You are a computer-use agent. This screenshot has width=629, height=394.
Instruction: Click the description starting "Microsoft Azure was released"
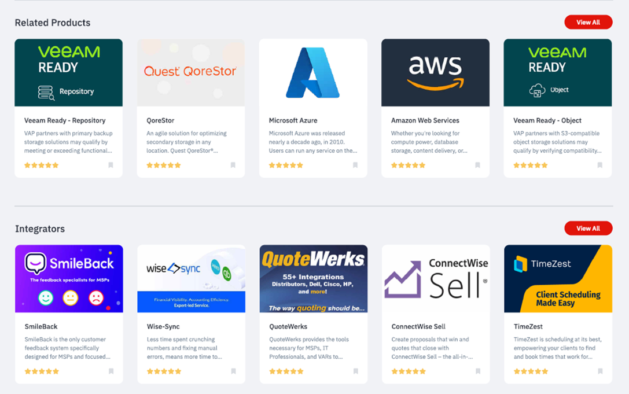click(313, 142)
